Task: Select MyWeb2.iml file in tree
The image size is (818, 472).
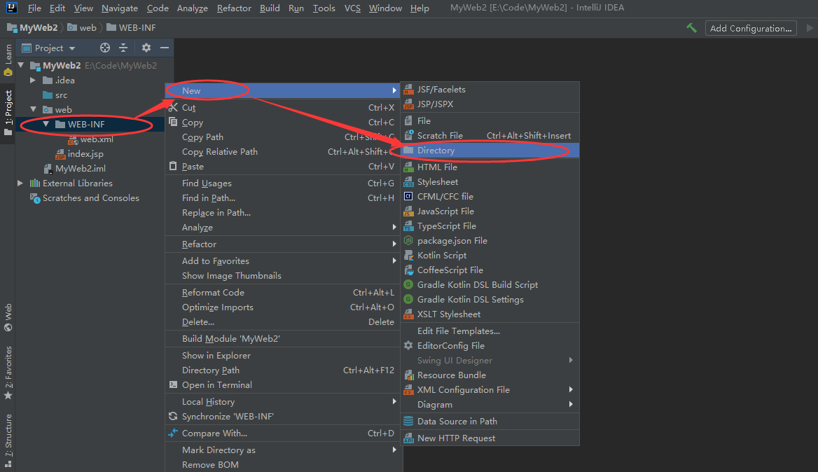Action: point(75,169)
